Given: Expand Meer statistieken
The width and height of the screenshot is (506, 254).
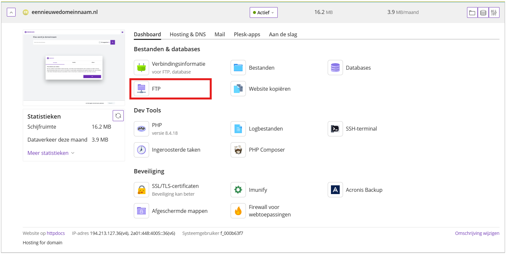Looking at the screenshot, I should click(51, 153).
